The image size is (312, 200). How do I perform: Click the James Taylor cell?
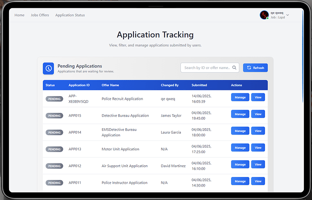pyautogui.click(x=171, y=116)
